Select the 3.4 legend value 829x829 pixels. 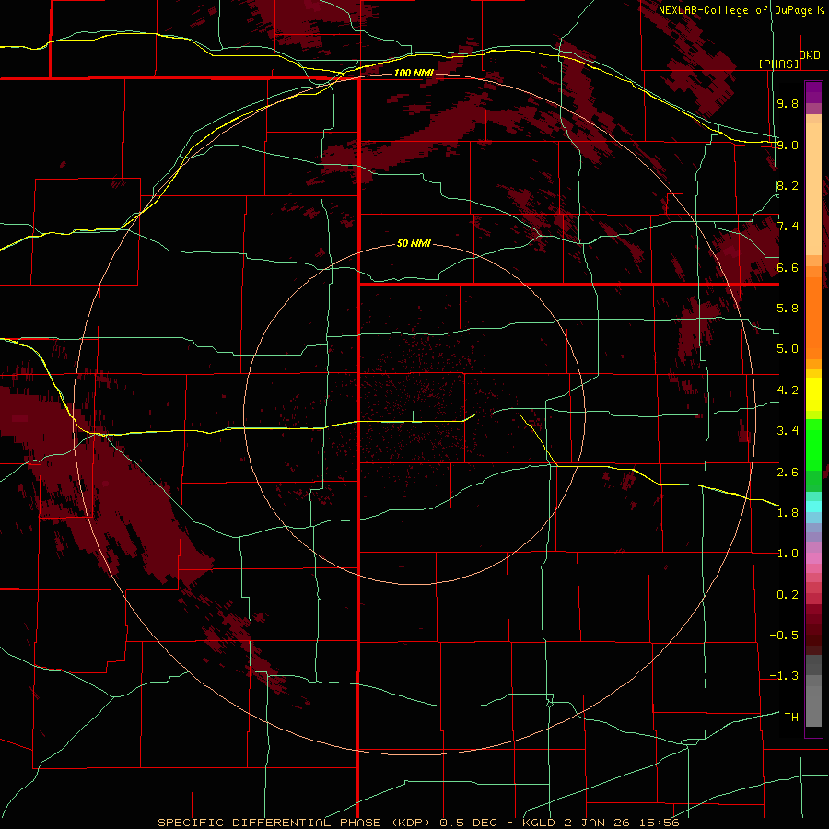click(x=788, y=431)
